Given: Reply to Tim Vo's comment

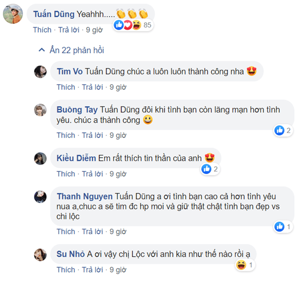Looking at the screenshot, I should [92, 87].
